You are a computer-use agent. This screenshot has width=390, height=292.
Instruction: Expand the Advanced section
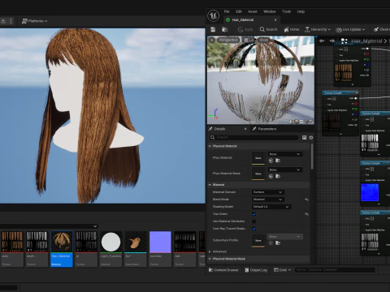pyautogui.click(x=210, y=251)
